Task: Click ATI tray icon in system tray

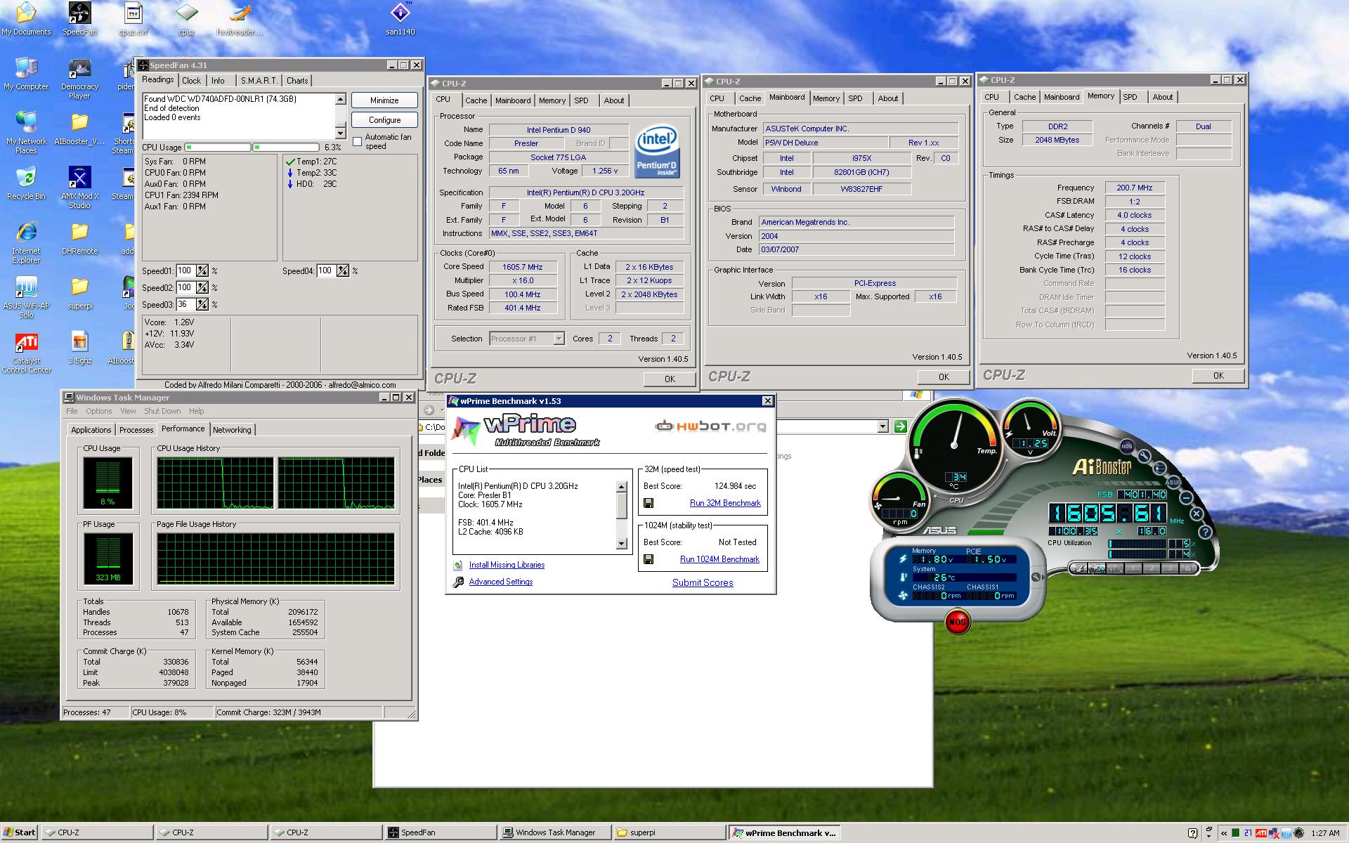Action: coord(1261,833)
